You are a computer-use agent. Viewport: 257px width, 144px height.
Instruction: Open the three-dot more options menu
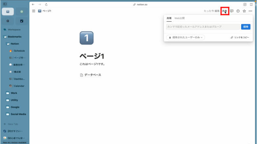click(250, 11)
